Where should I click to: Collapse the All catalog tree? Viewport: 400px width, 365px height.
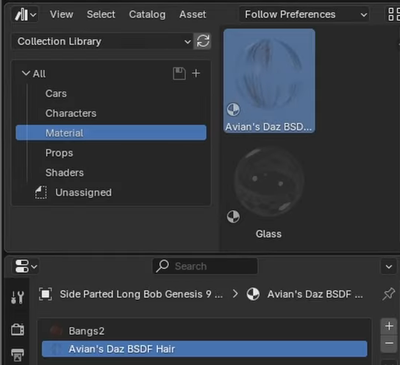tap(26, 74)
